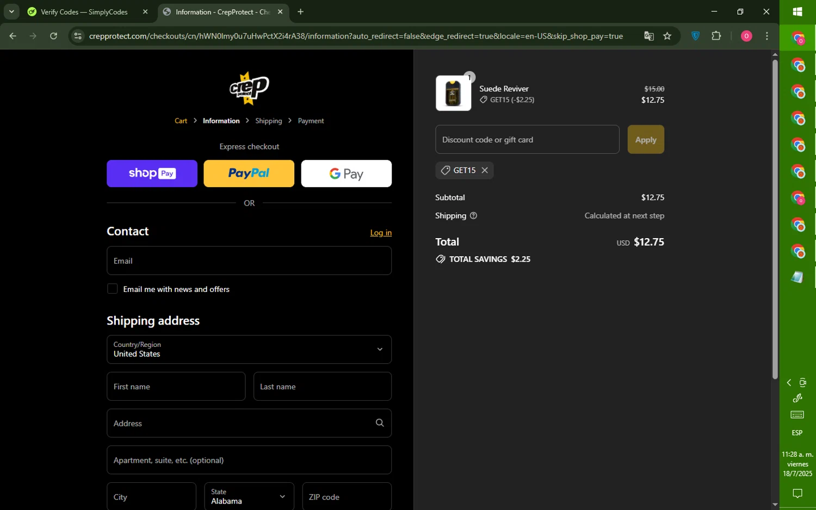Click the ZIP code field
Viewport: 816px width, 510px height.
[347, 496]
